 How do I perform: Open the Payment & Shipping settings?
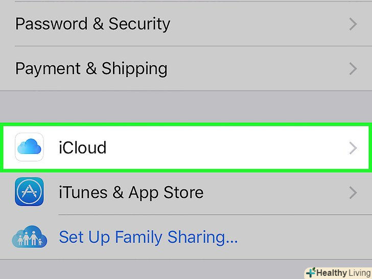coord(91,68)
